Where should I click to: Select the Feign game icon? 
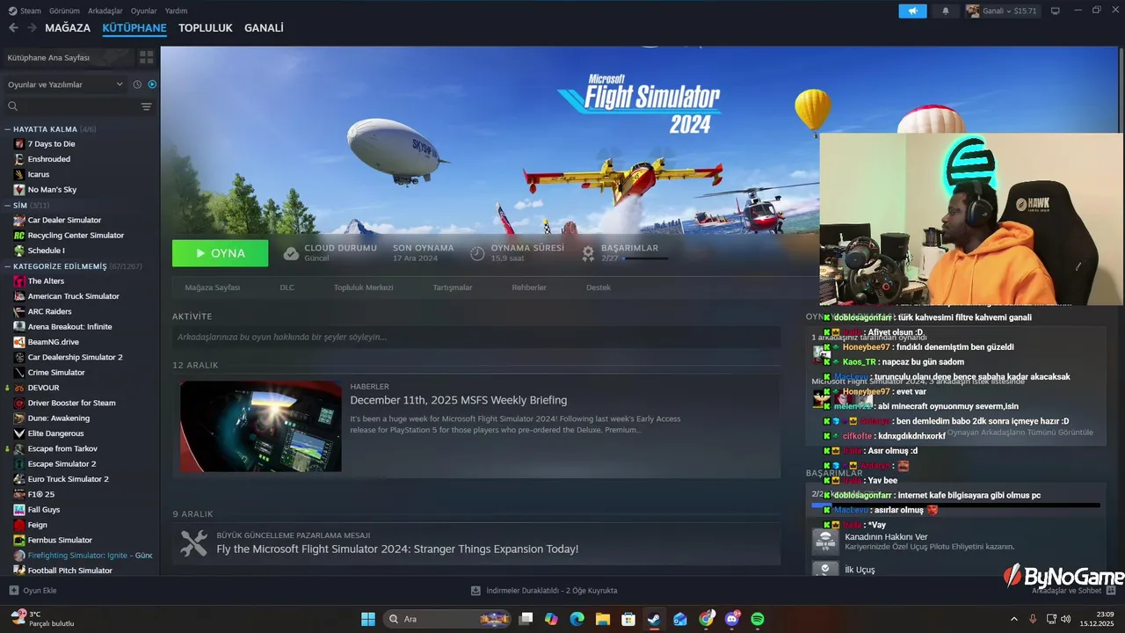19,524
